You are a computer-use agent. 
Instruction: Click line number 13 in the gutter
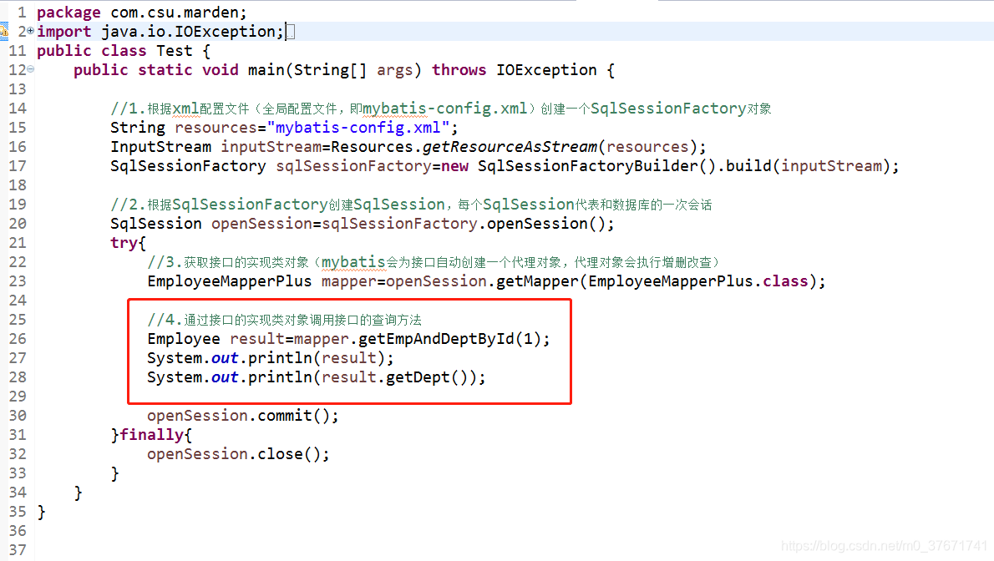click(18, 89)
